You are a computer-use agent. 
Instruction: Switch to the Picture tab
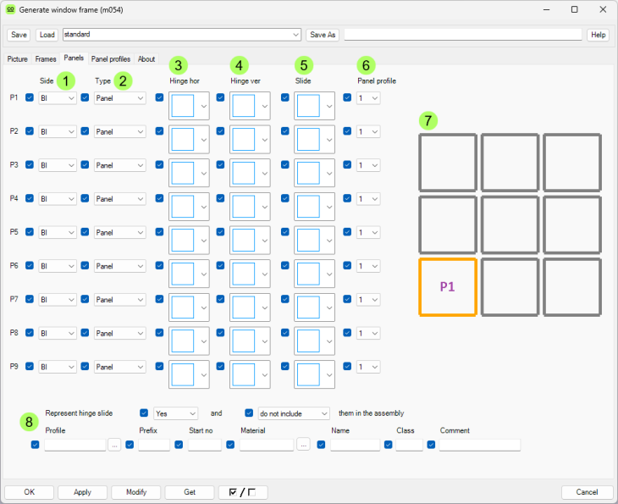(17, 58)
